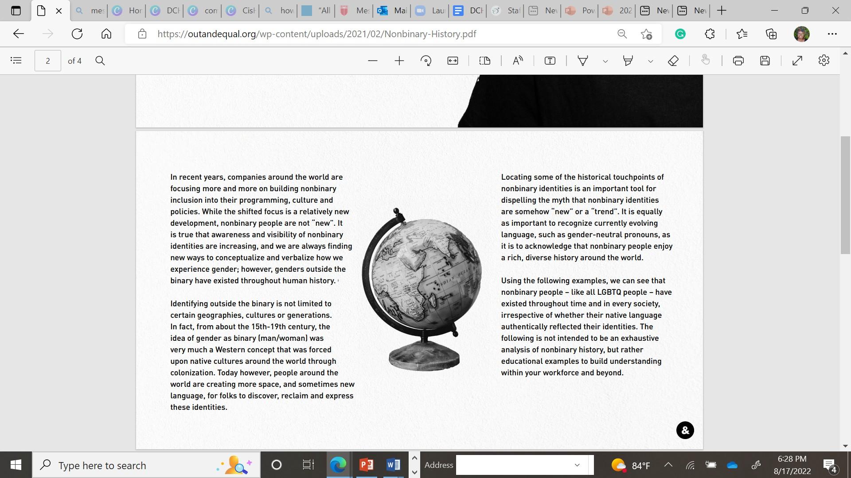This screenshot has height=478, width=851.
Task: Zoom out the PDF with minus
Action: pyautogui.click(x=373, y=61)
